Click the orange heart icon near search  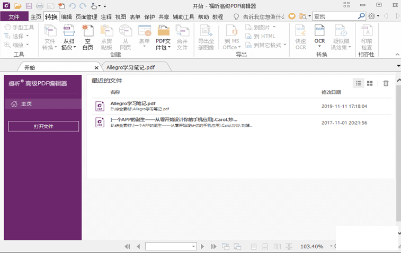tap(292, 16)
